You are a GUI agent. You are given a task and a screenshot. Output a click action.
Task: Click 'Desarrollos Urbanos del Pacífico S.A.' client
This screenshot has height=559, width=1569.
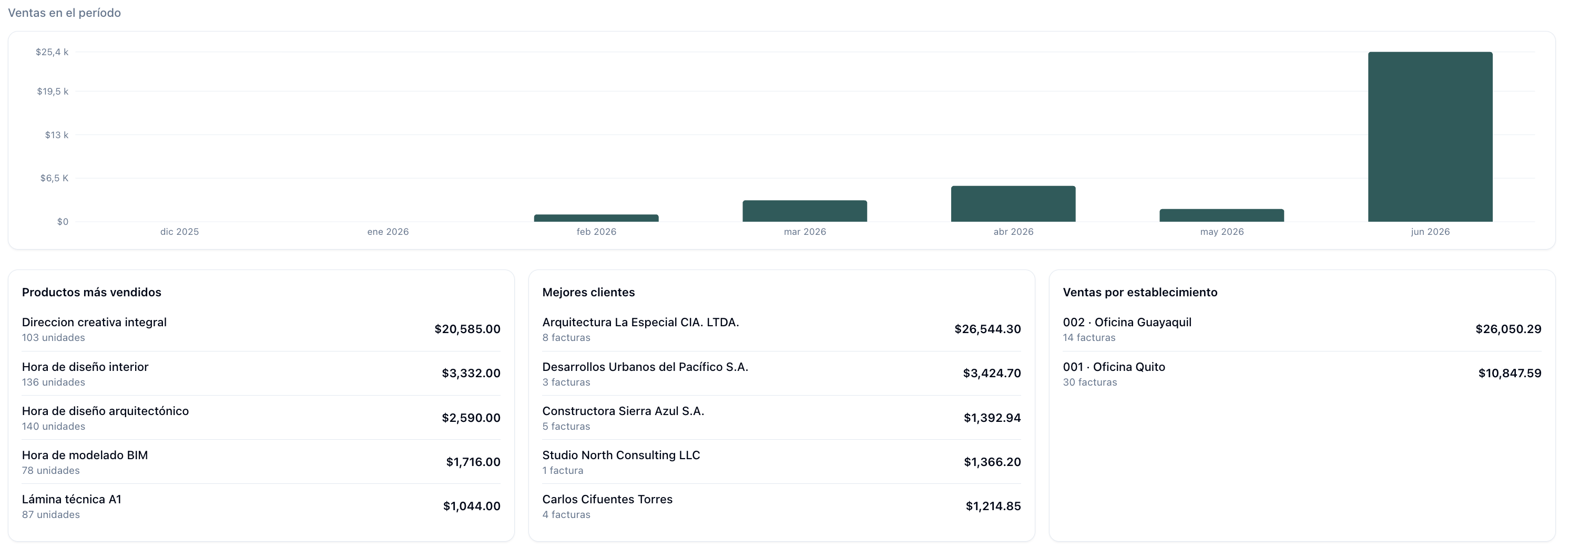pyautogui.click(x=781, y=374)
